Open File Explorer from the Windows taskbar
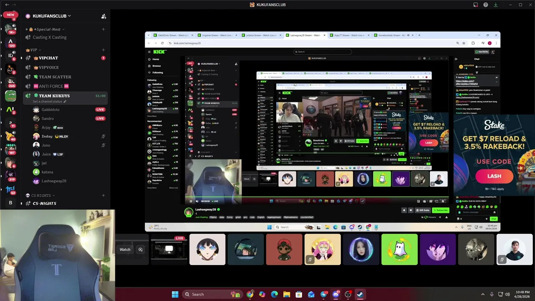The image size is (535, 301). [287, 294]
